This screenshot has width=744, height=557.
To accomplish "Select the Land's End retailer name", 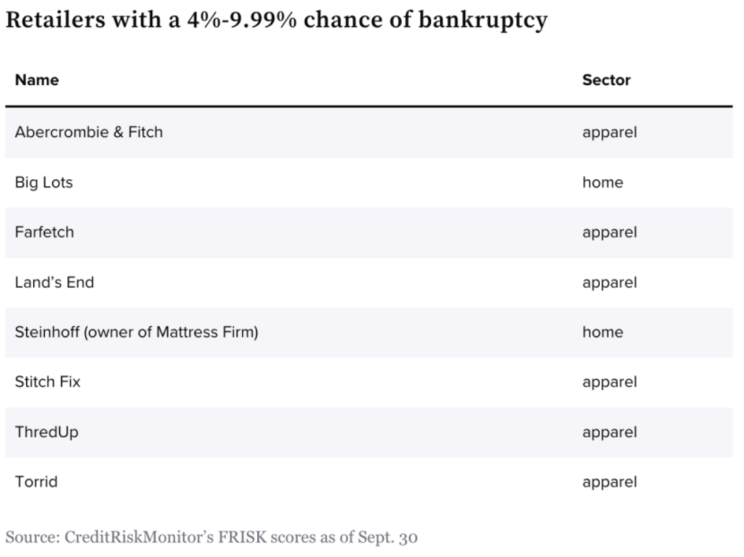I will pyautogui.click(x=54, y=282).
